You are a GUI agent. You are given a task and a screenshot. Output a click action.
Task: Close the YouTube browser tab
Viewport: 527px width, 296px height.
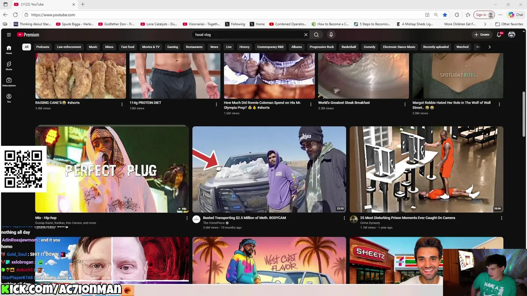tap(74, 5)
